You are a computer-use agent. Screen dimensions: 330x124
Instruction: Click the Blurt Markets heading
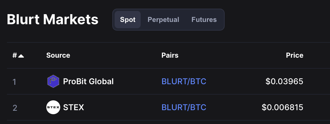click(52, 20)
